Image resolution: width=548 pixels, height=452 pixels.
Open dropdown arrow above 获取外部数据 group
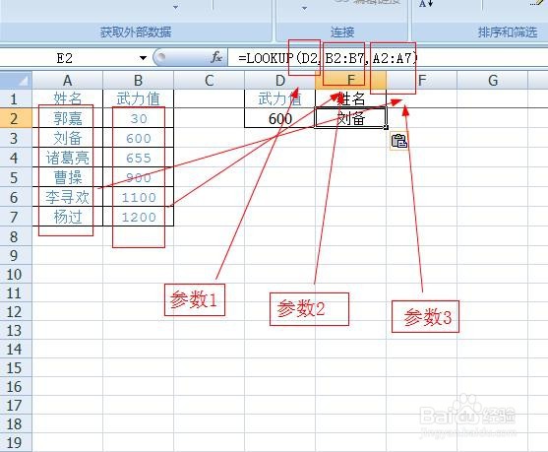[x=175, y=7]
